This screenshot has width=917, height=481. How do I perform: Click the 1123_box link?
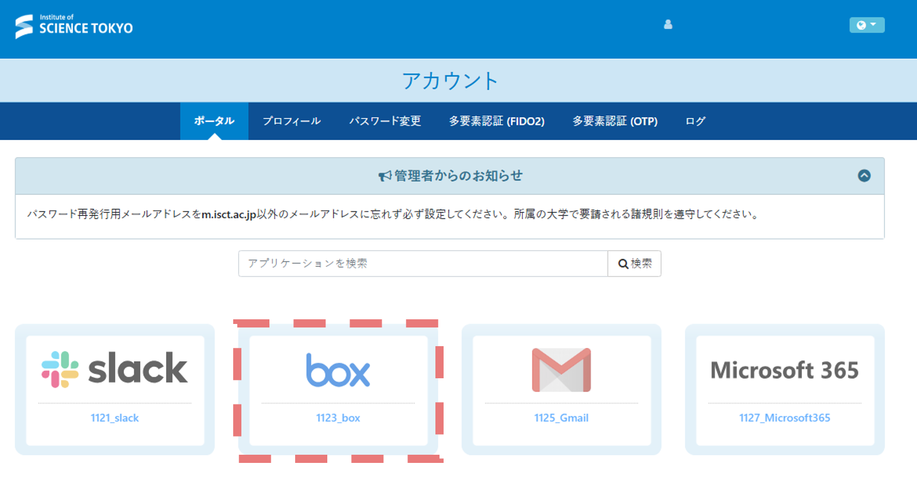(x=338, y=418)
